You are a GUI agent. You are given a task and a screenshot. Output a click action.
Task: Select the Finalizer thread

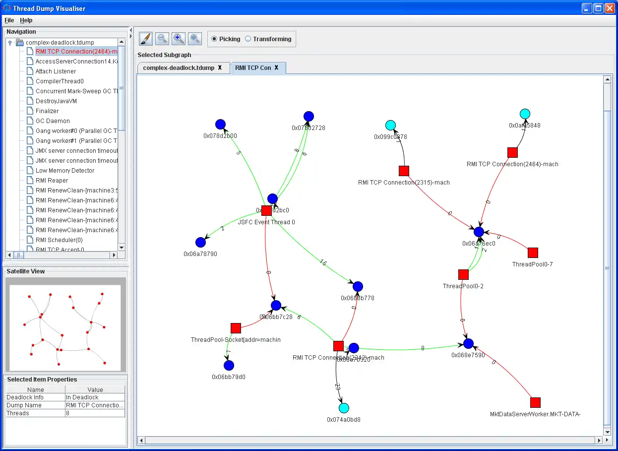point(47,111)
